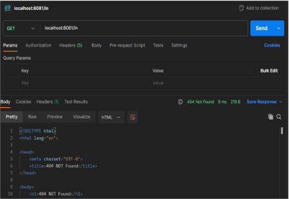Toggle the word wrap lines icon
The height and width of the screenshot is (199, 289).
(x=132, y=117)
